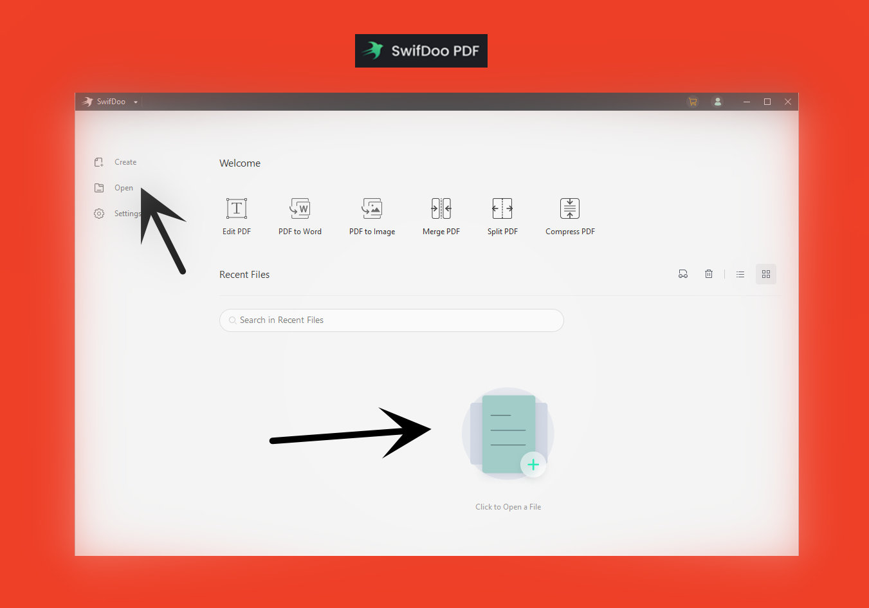This screenshot has height=608, width=869.
Task: Click the SwifDoo PDF banner logo above the window
Action: 421,51
